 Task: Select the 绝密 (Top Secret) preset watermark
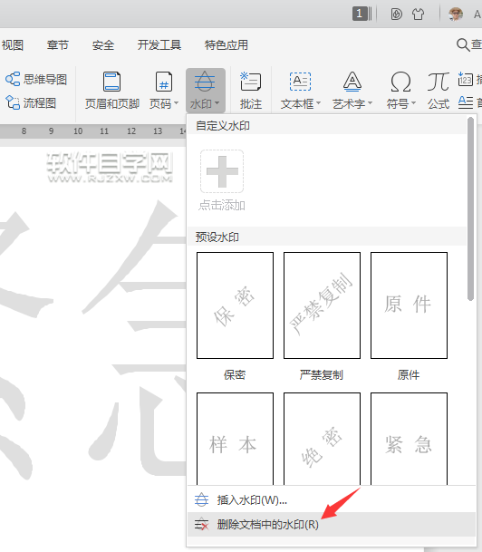click(322, 439)
